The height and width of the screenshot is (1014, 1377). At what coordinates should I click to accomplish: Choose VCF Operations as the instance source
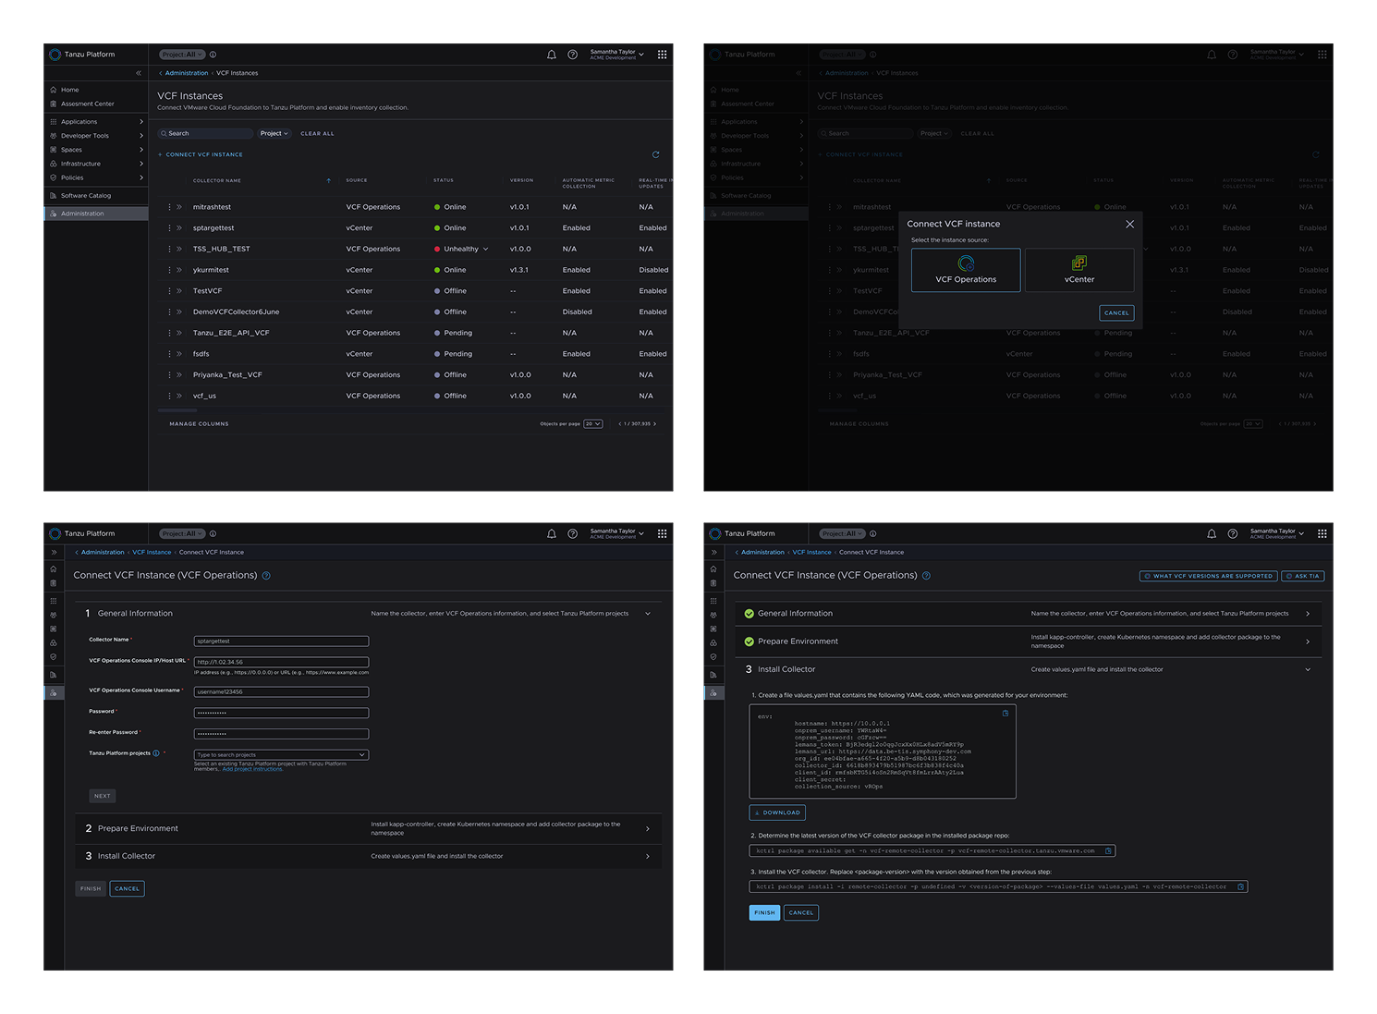[x=966, y=270]
